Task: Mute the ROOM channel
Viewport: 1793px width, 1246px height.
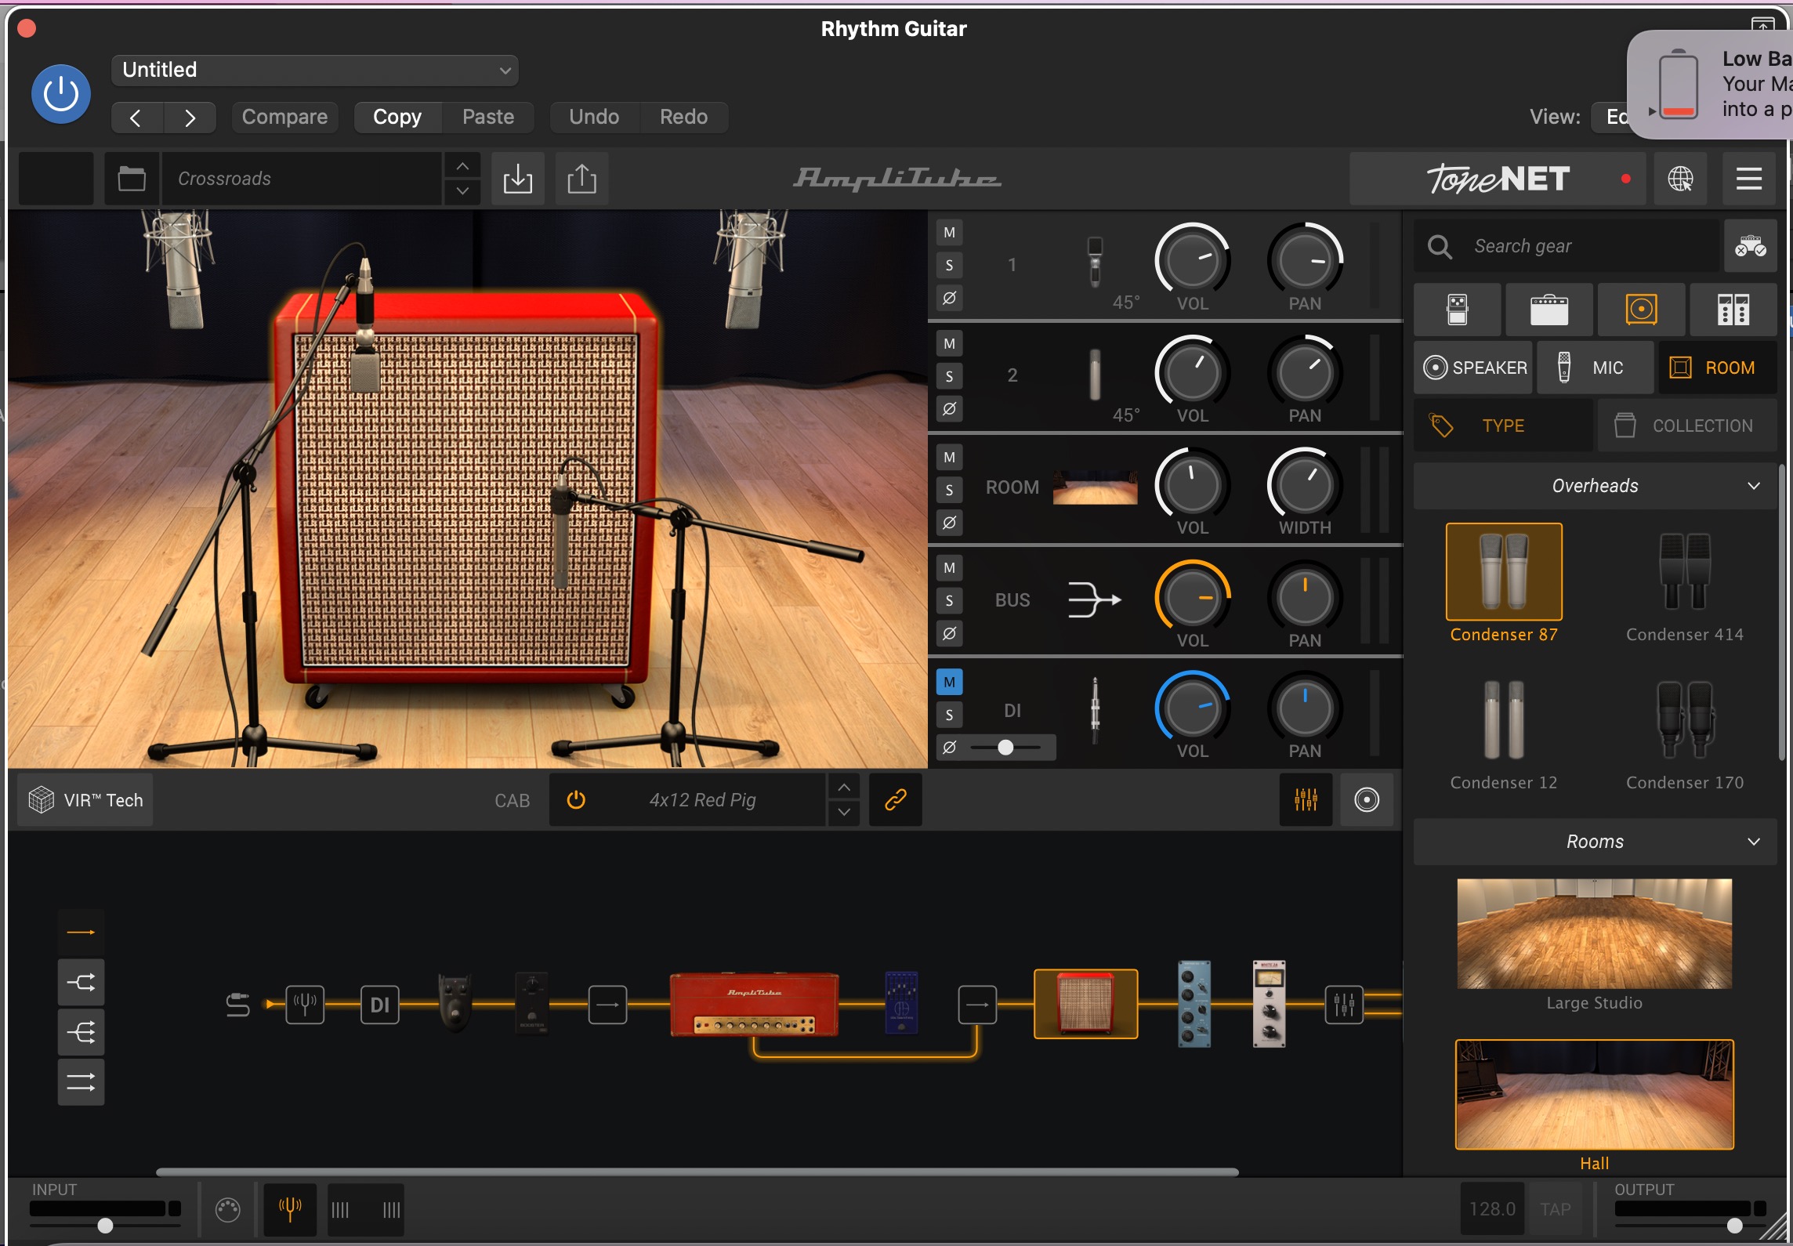Action: (949, 458)
